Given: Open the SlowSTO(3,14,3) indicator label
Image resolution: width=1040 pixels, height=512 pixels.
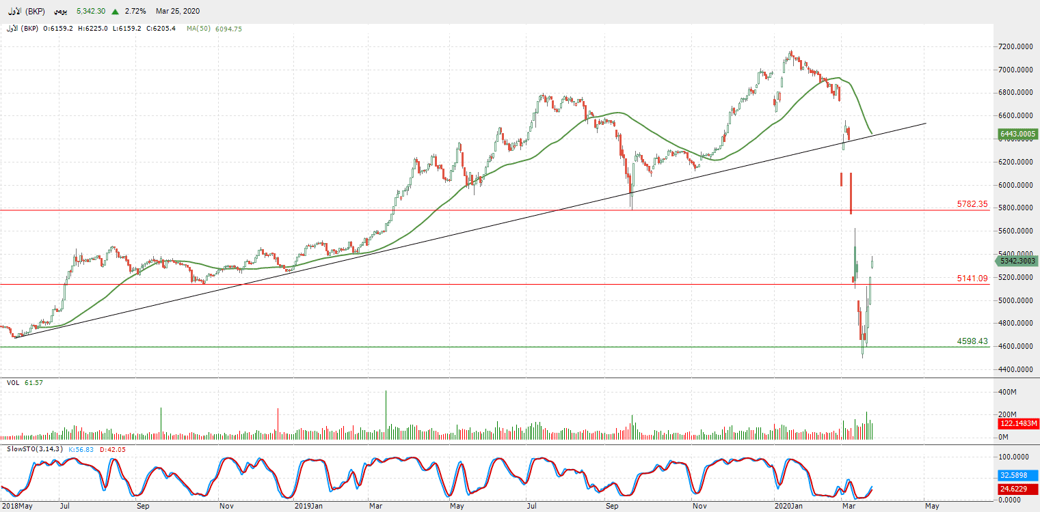Looking at the screenshot, I should [x=35, y=449].
